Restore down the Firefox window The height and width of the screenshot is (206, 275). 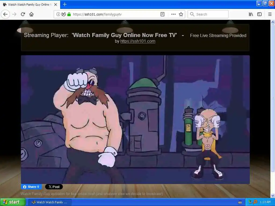[265, 3]
